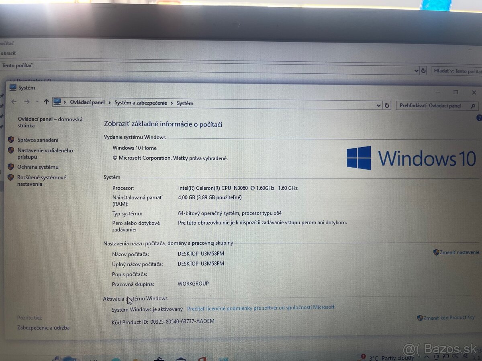
Task: Expand the background window's address dropdown
Action: (416, 71)
